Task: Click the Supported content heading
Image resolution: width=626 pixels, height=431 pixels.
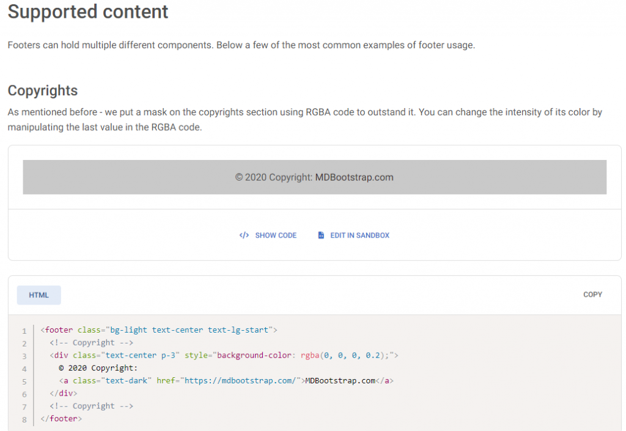Action: tap(88, 12)
